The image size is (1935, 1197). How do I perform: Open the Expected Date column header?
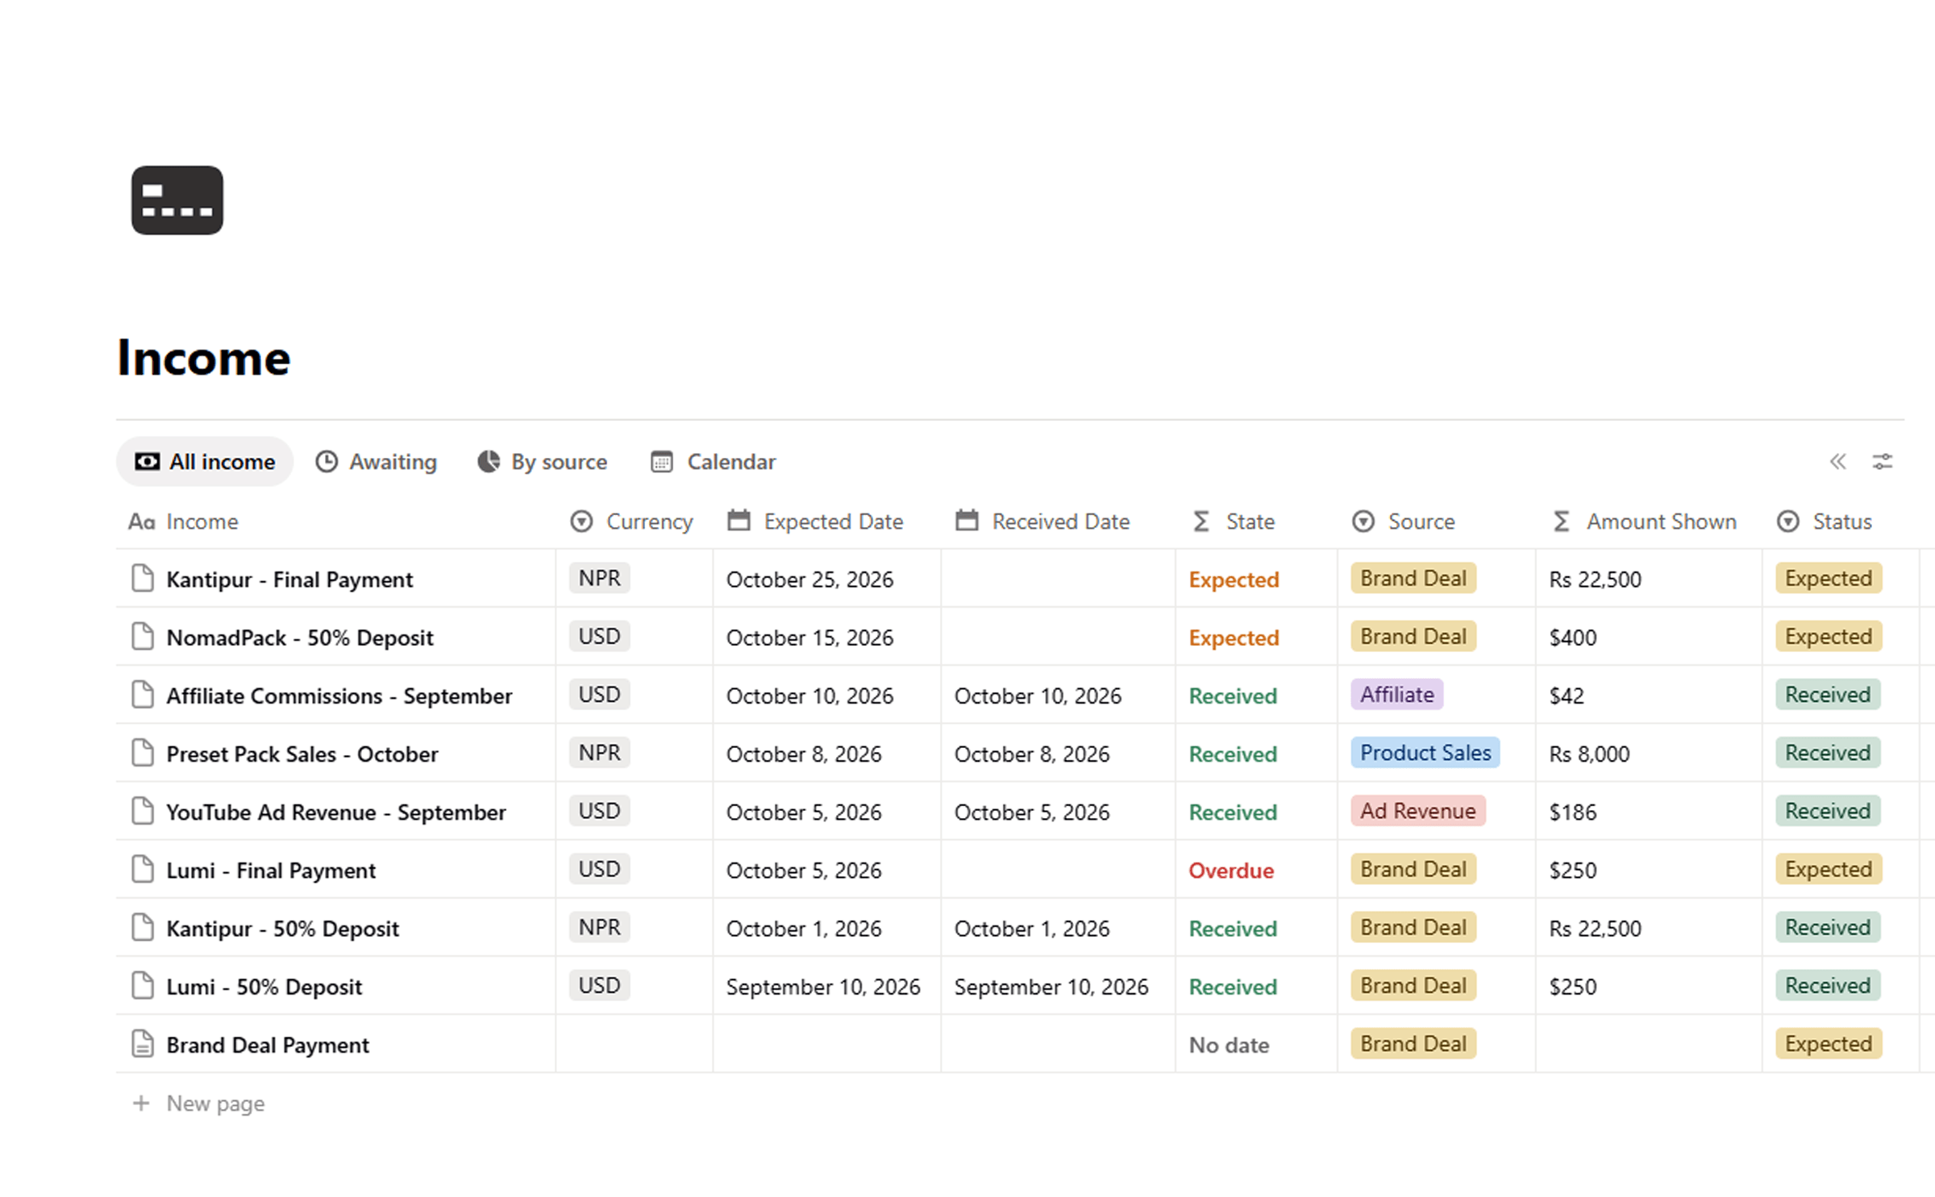814,522
